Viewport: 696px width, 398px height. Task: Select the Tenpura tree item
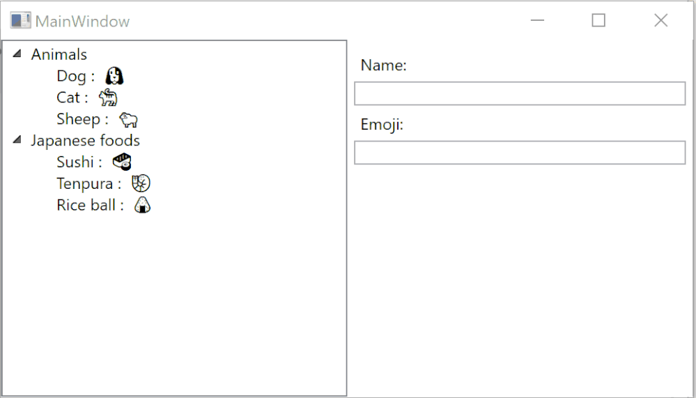pyautogui.click(x=85, y=184)
